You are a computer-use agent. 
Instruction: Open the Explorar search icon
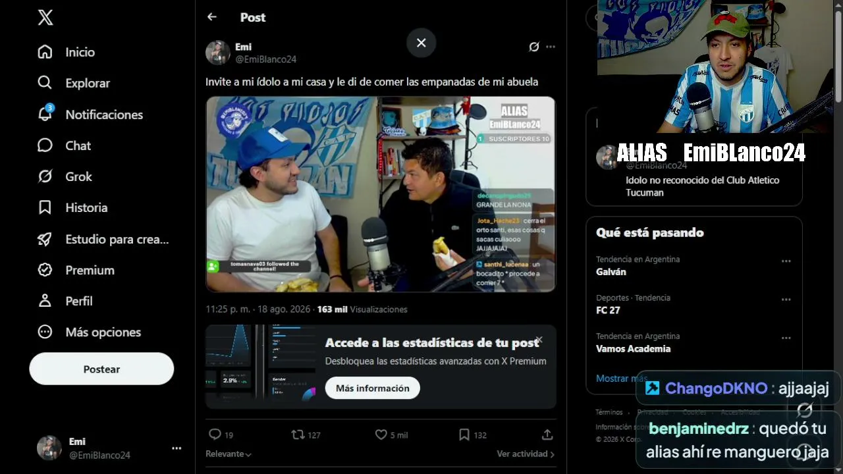[x=45, y=83]
